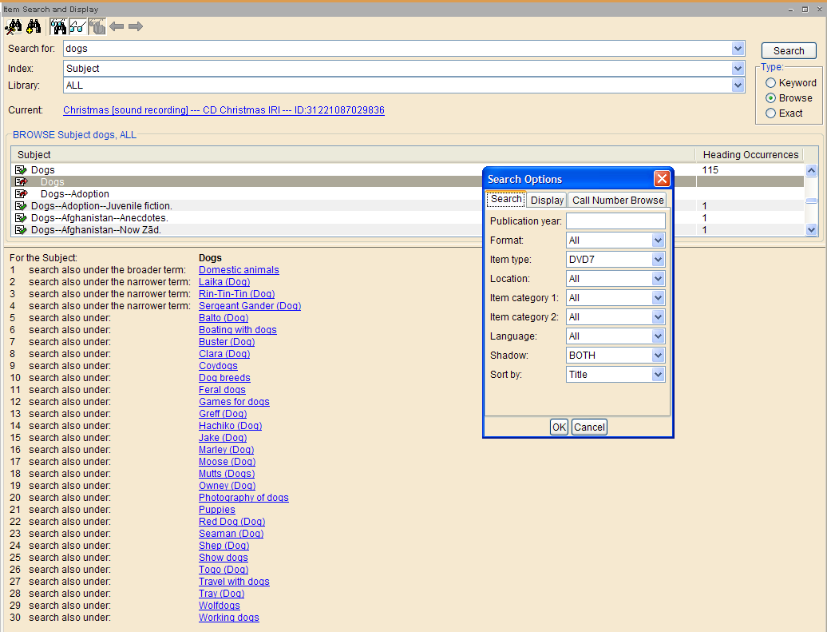
Task: Open the Index dropdown showing Subject
Action: click(738, 68)
